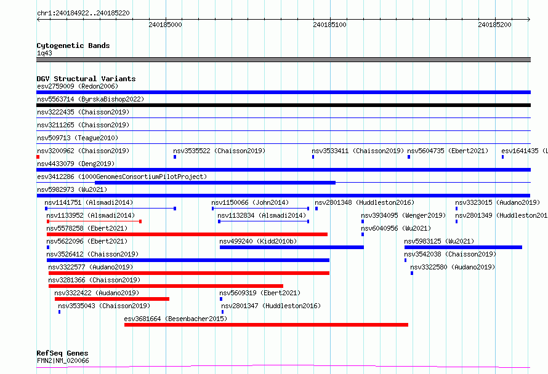The width and height of the screenshot is (548, 374).
Task: Click esv3412286 1000GenomesConsortiumPilotProject label
Action: pyautogui.click(x=122, y=177)
